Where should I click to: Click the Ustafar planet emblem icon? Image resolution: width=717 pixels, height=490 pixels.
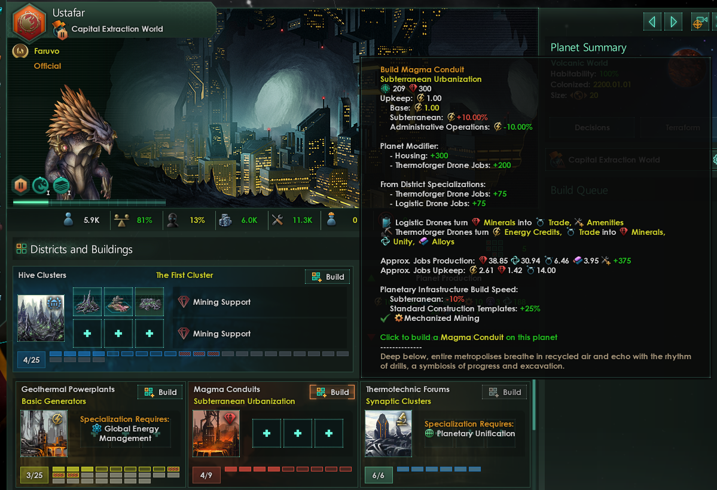tap(29, 22)
